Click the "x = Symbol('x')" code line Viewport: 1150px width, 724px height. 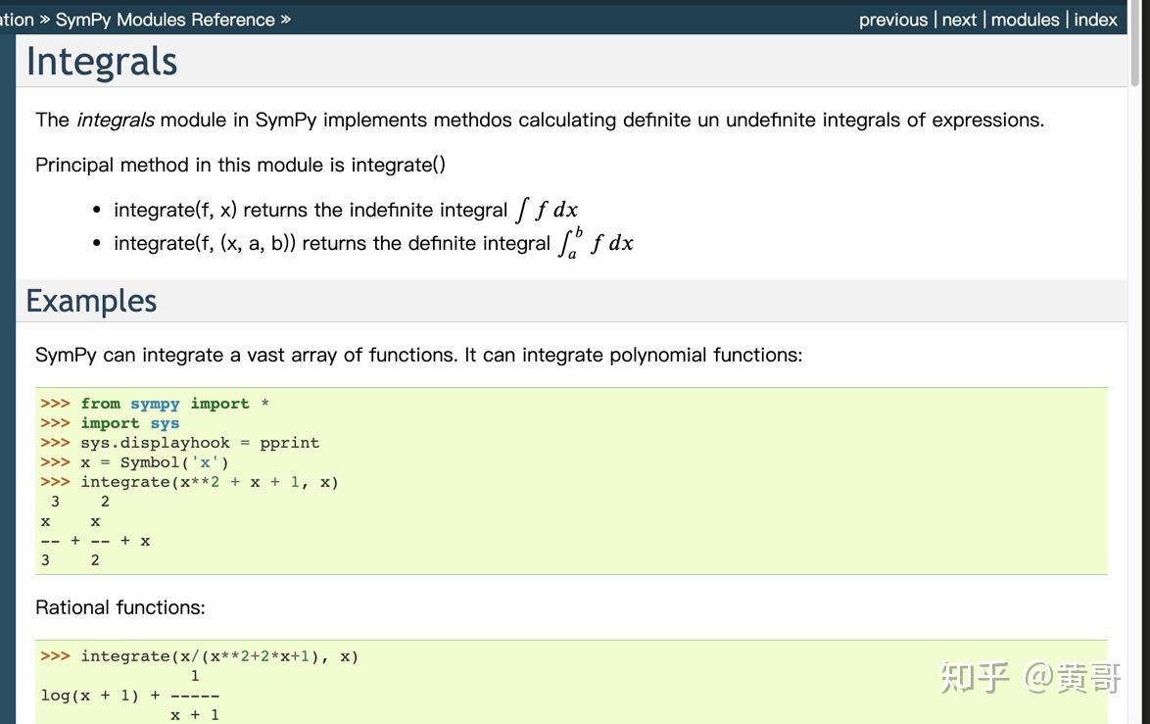click(154, 462)
